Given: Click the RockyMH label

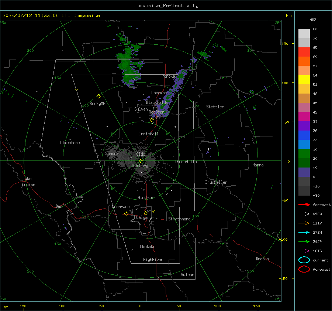Looking at the screenshot, I should pos(97,104).
